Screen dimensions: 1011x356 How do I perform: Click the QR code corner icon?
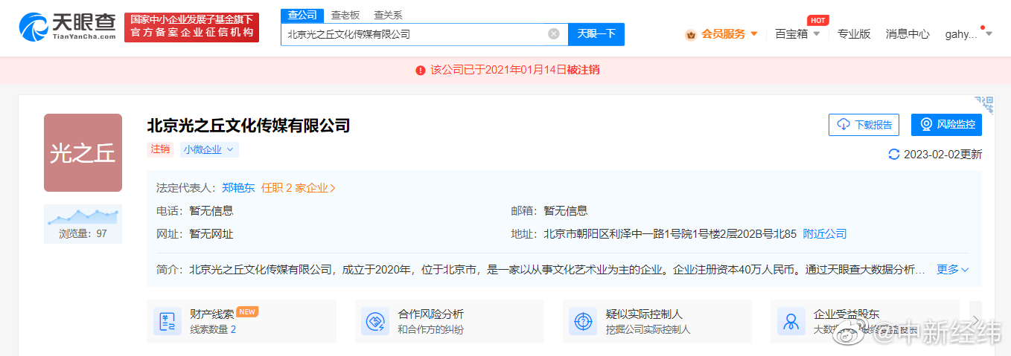tap(984, 105)
